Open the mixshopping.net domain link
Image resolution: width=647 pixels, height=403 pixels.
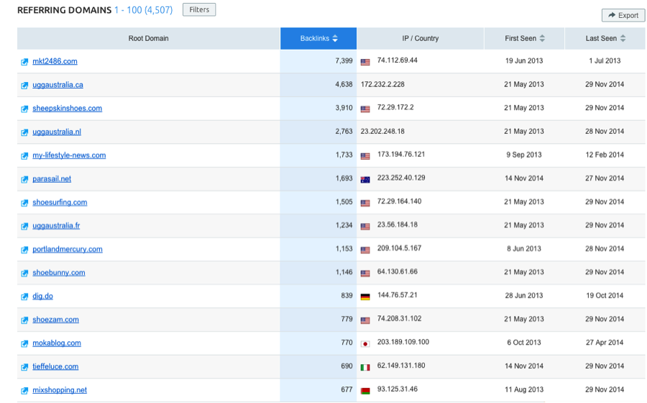pyautogui.click(x=60, y=390)
